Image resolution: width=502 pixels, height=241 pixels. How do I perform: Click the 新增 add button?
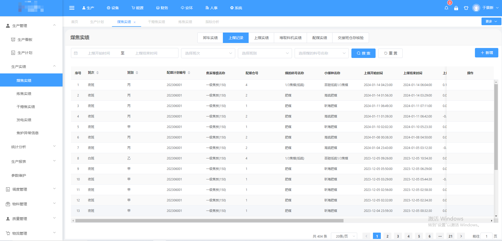pyautogui.click(x=486, y=53)
